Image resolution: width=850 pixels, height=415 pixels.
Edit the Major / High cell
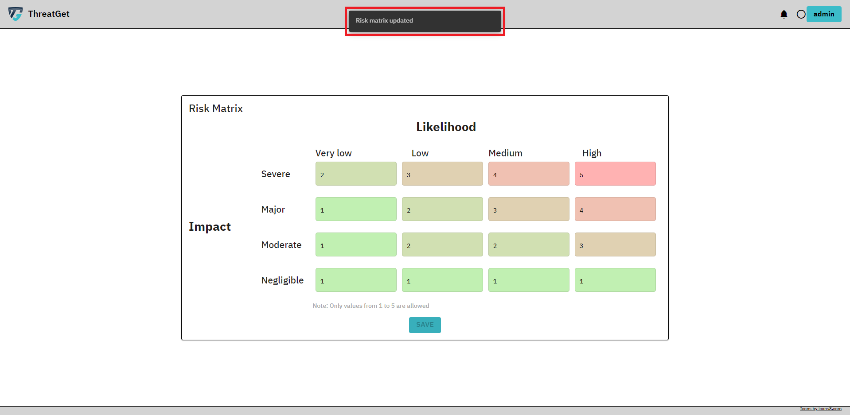click(615, 209)
